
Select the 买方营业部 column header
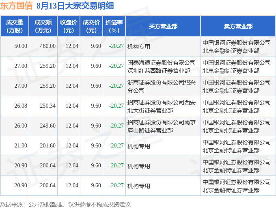click(163, 26)
